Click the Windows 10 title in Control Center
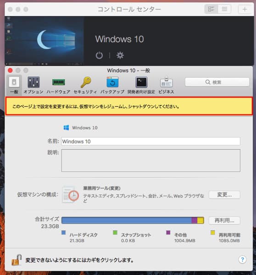This screenshot has height=275, width=256. (x=119, y=39)
